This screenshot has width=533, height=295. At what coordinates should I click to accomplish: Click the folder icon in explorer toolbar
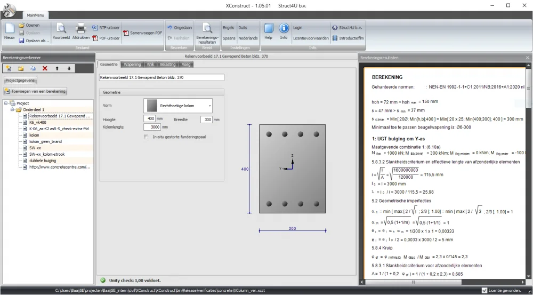tap(20, 68)
